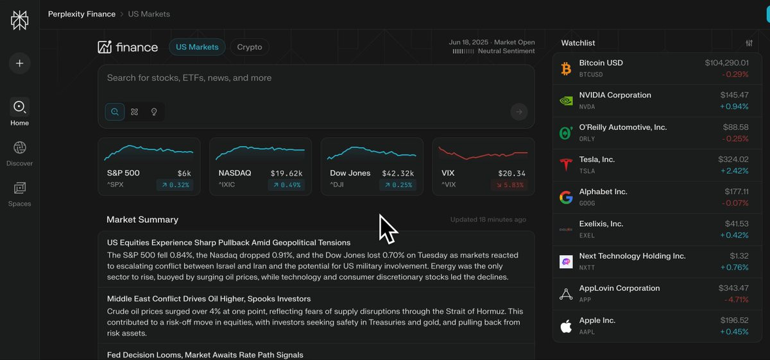Click Tesla price $324.02
The width and height of the screenshot is (770, 360).
pos(733,160)
